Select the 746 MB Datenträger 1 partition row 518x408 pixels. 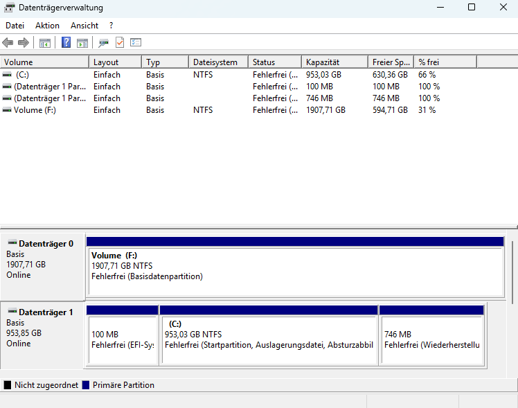[238, 98]
